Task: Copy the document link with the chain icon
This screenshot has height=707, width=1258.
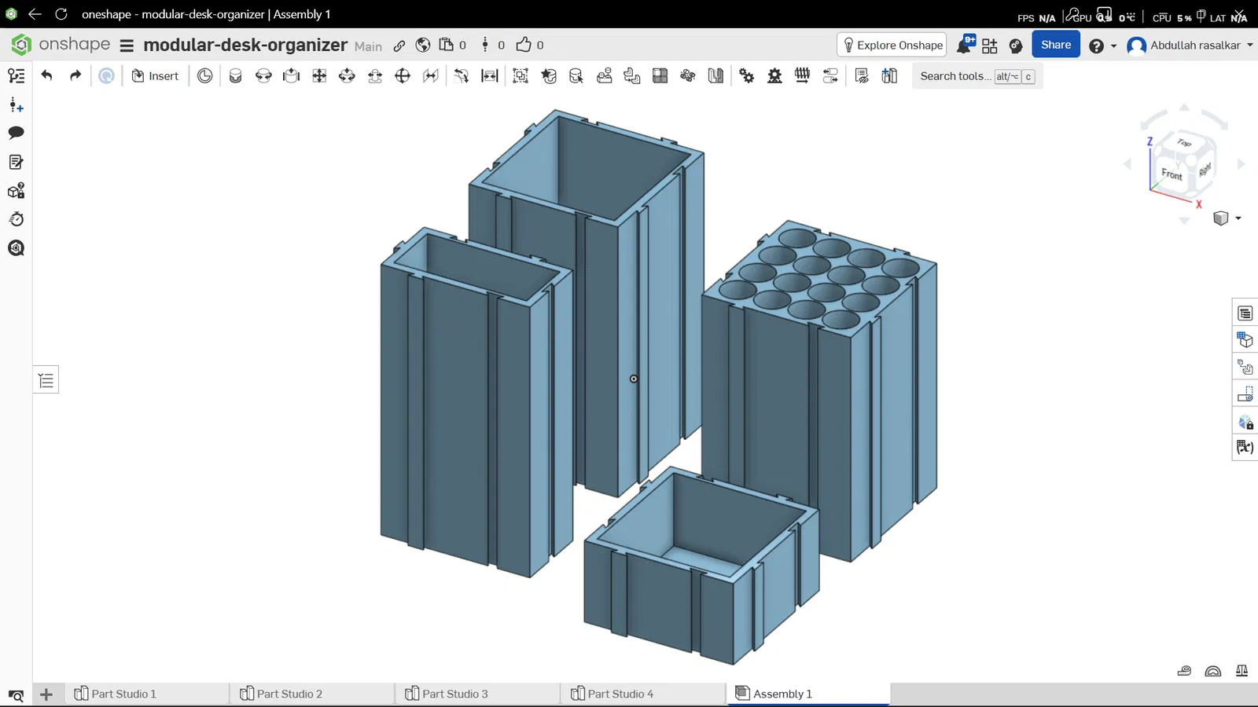Action: click(x=399, y=46)
